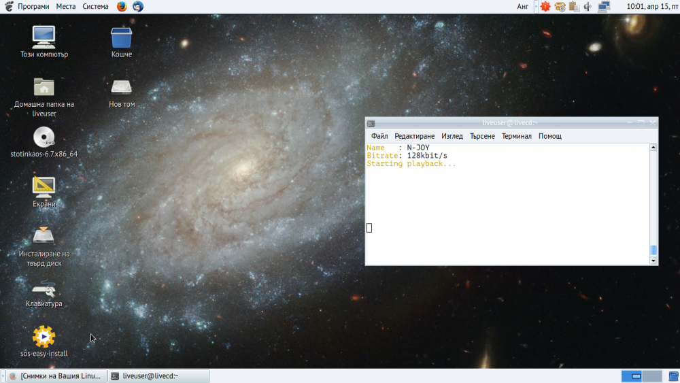Open the terminal's "Файл" menu
The width and height of the screenshot is (680, 383).
click(379, 136)
